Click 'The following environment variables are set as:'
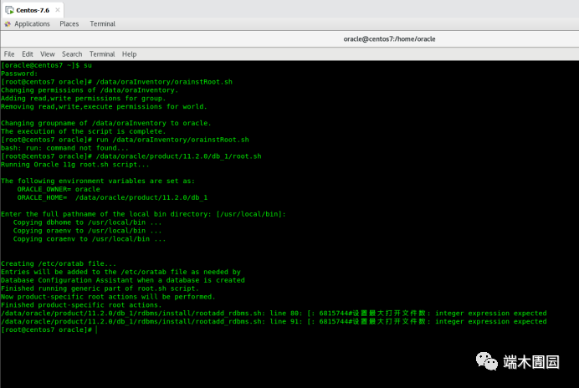The image size is (579, 388). point(98,181)
